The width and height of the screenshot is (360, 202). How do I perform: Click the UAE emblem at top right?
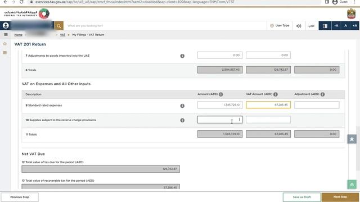coord(351,13)
